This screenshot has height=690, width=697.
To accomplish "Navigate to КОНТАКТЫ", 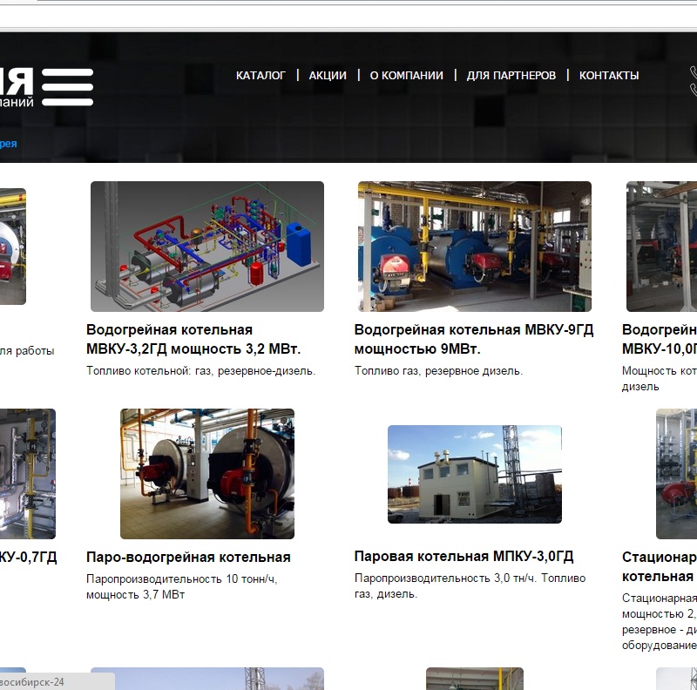I will 609,76.
